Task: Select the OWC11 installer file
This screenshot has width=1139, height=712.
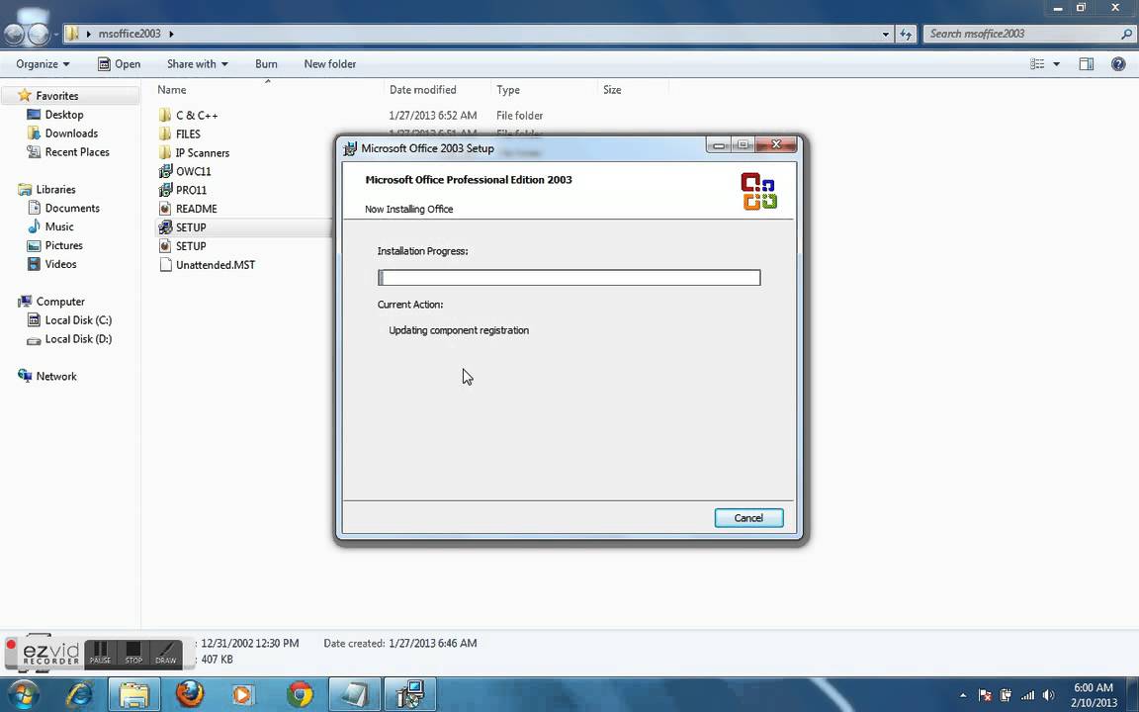Action: (x=185, y=171)
